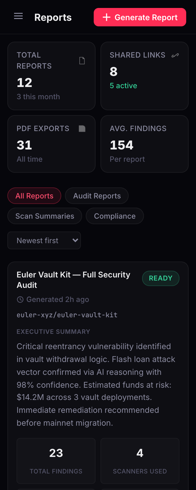Viewport: 196px width, 490px height.
Task: Click the plus icon in Generate Report
Action: (x=107, y=17)
